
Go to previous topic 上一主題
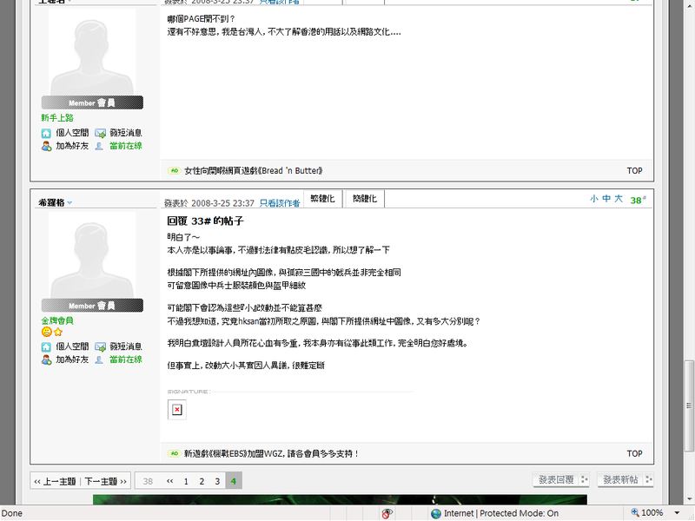tap(55, 481)
